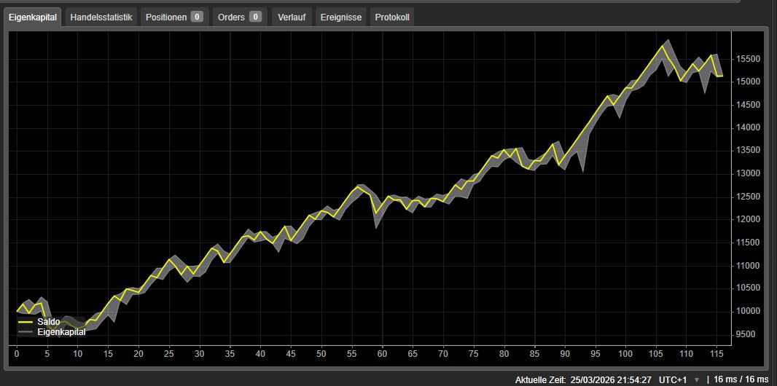Image resolution: width=777 pixels, height=386 pixels.
Task: Click the UTC+1 timezone label
Action: tap(673, 380)
